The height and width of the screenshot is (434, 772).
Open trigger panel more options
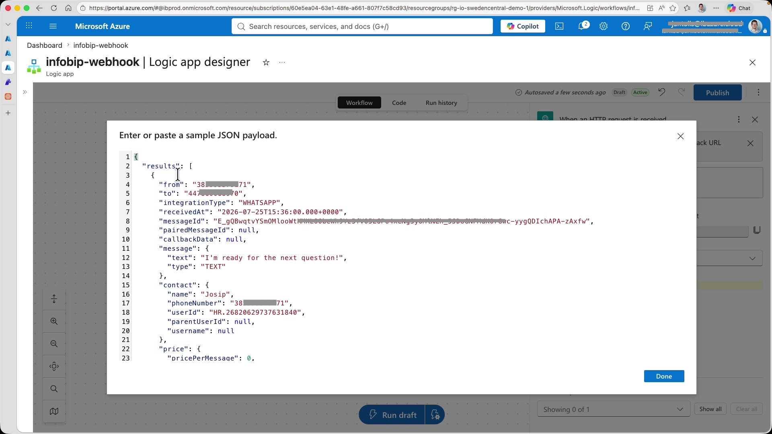tap(739, 119)
